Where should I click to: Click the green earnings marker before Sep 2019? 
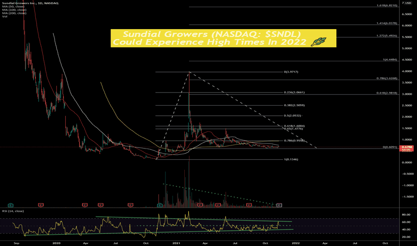tap(11, 205)
